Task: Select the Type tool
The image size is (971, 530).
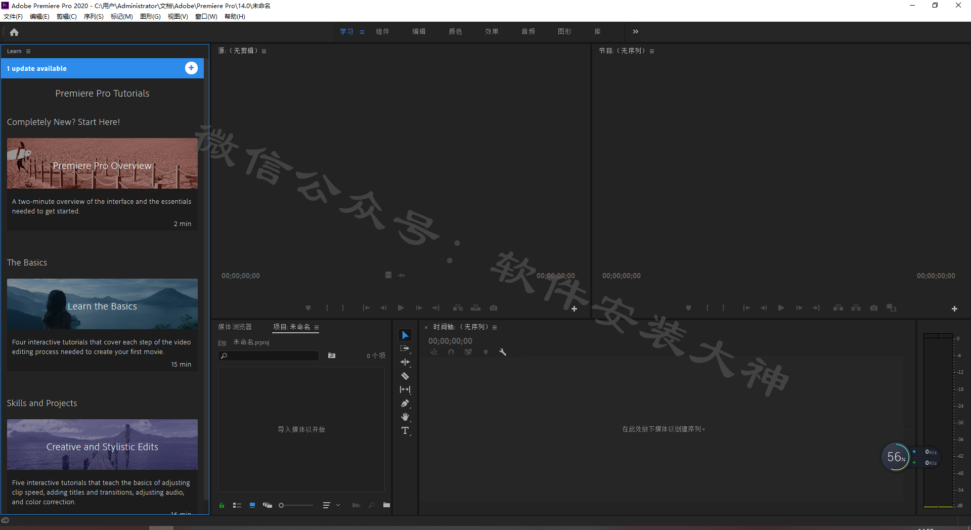Action: (x=405, y=431)
